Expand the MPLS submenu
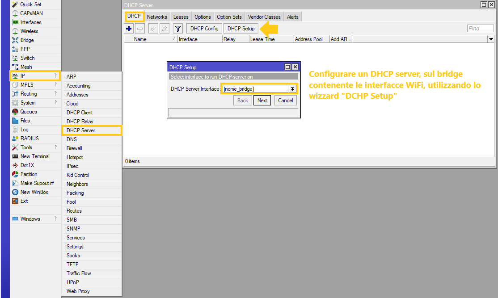 point(56,84)
